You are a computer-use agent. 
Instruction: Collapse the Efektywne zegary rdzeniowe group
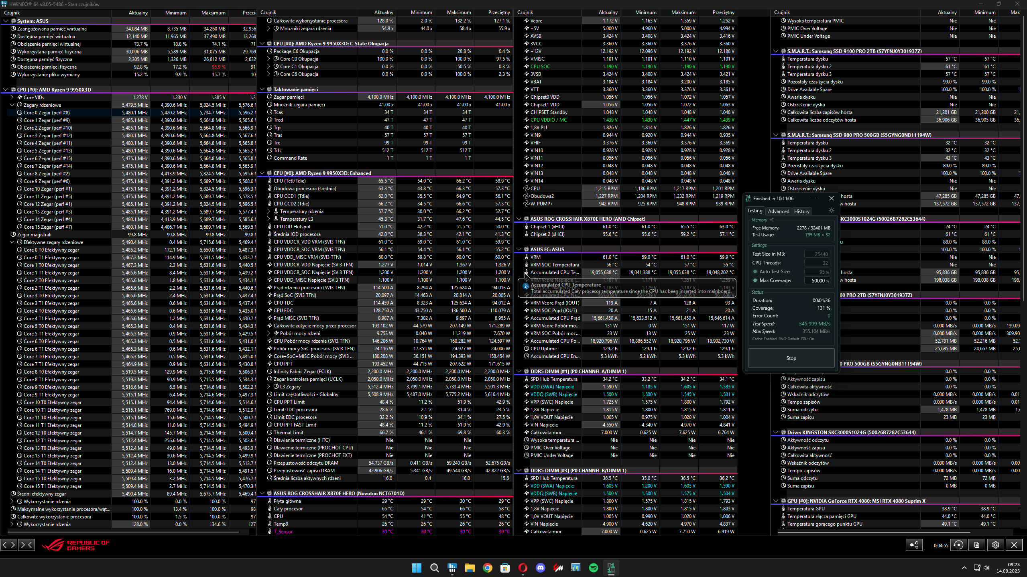[12, 242]
